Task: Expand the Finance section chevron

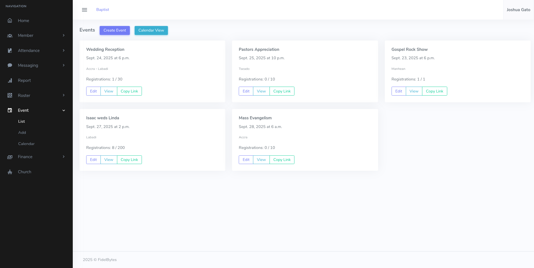Action: pyautogui.click(x=64, y=157)
